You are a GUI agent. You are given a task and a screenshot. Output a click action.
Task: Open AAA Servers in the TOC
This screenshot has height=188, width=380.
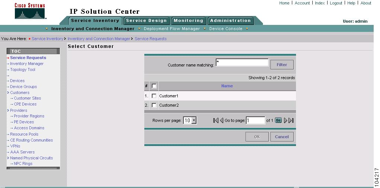point(22,152)
